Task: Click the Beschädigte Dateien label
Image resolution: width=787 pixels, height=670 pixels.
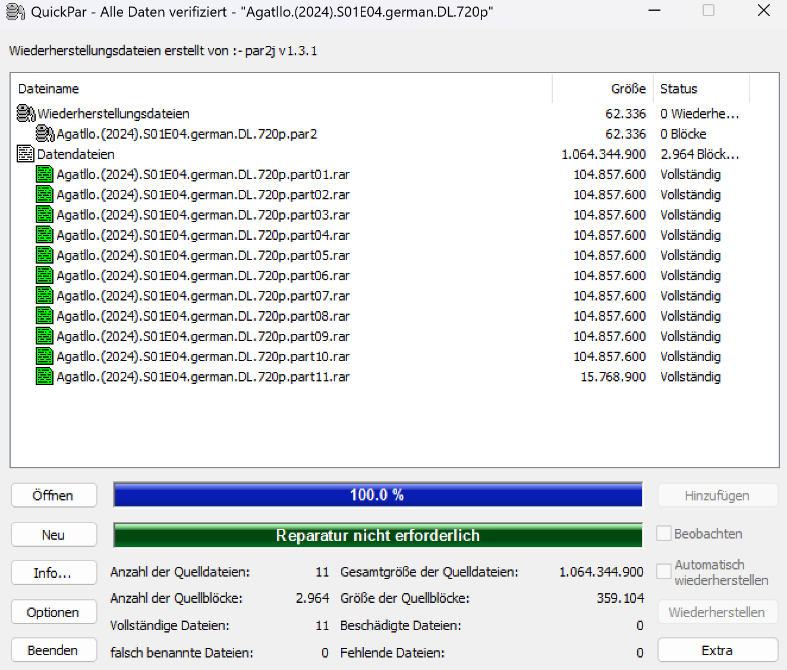Action: pos(401,625)
